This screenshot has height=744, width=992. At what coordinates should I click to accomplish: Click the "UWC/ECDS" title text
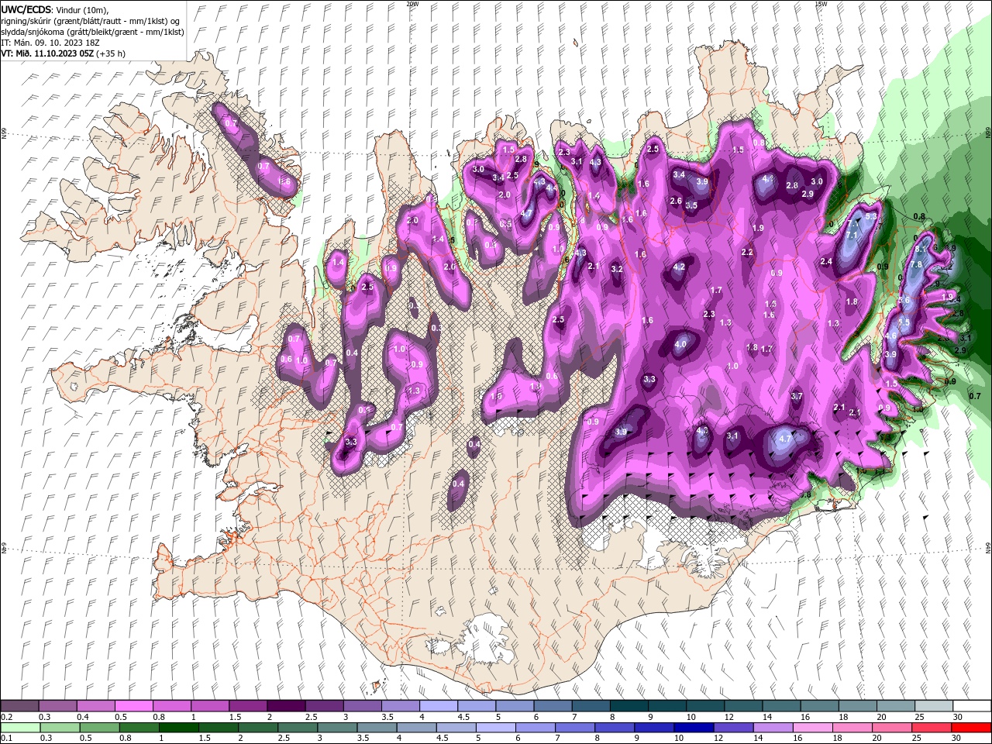26,9
